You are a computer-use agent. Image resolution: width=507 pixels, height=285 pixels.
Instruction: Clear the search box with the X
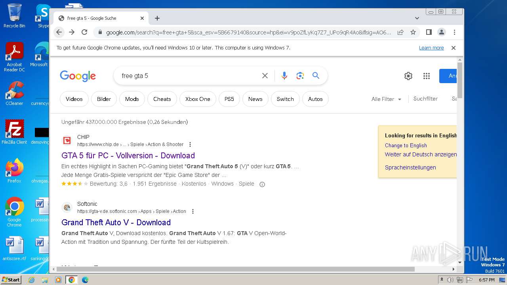(265, 76)
